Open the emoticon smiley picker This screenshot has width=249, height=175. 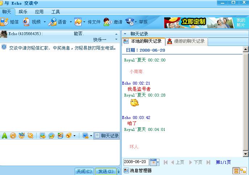click(x=13, y=136)
